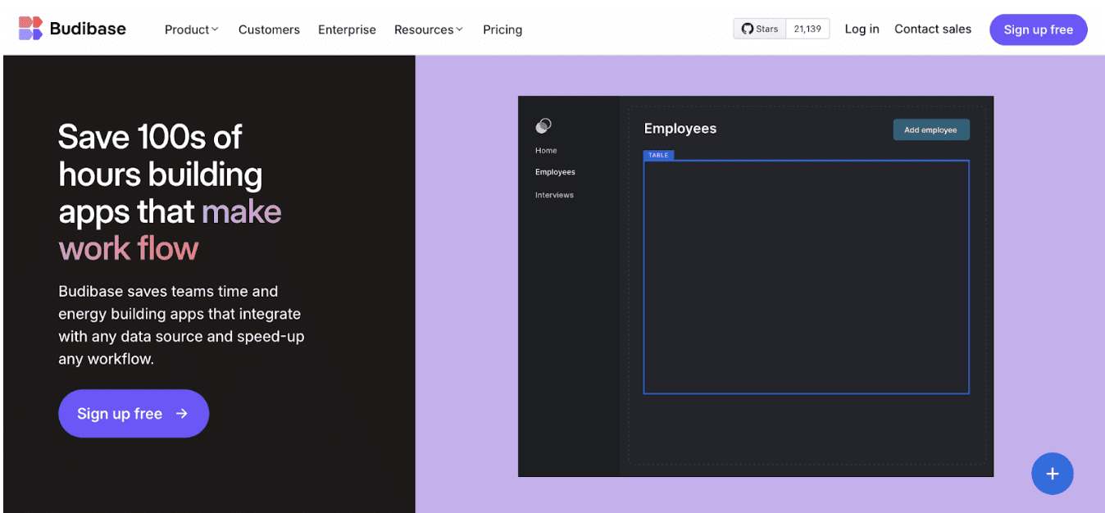This screenshot has width=1105, height=513.
Task: Select Interviews in demo app sidebar
Action: coord(554,195)
